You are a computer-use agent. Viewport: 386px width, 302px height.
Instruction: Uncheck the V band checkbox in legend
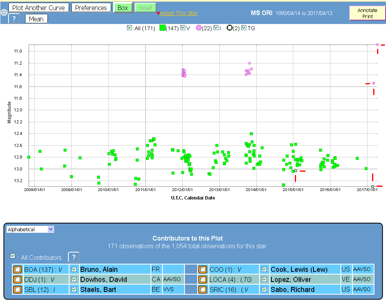coord(183,28)
